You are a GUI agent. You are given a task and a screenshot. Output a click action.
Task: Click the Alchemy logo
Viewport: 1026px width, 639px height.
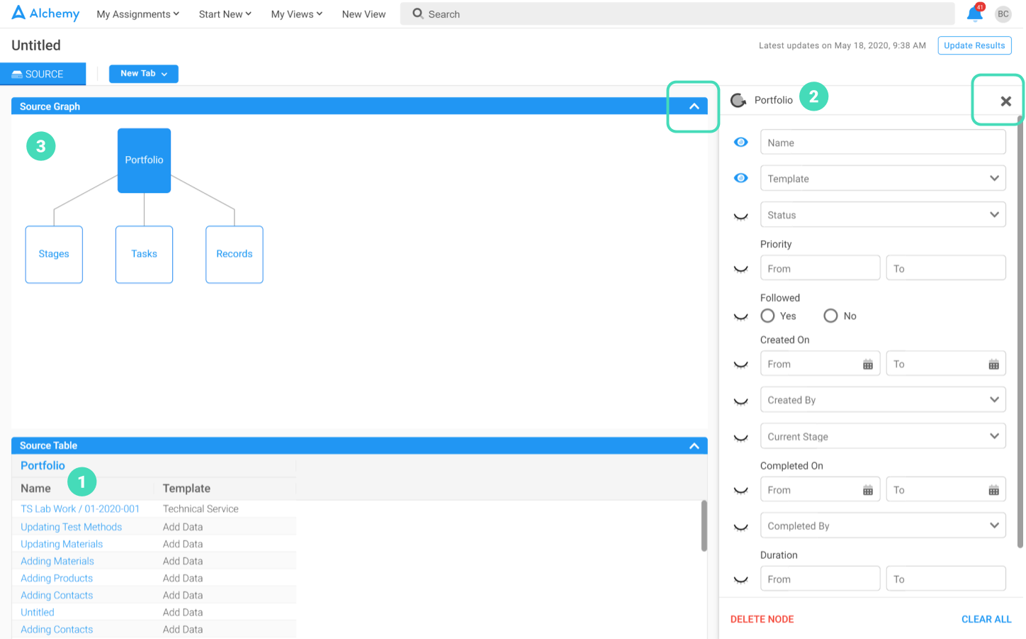point(45,13)
